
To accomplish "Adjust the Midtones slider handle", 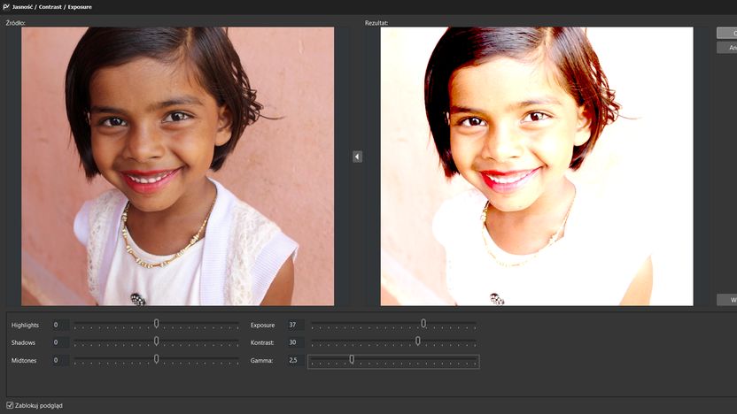I will click(x=156, y=359).
